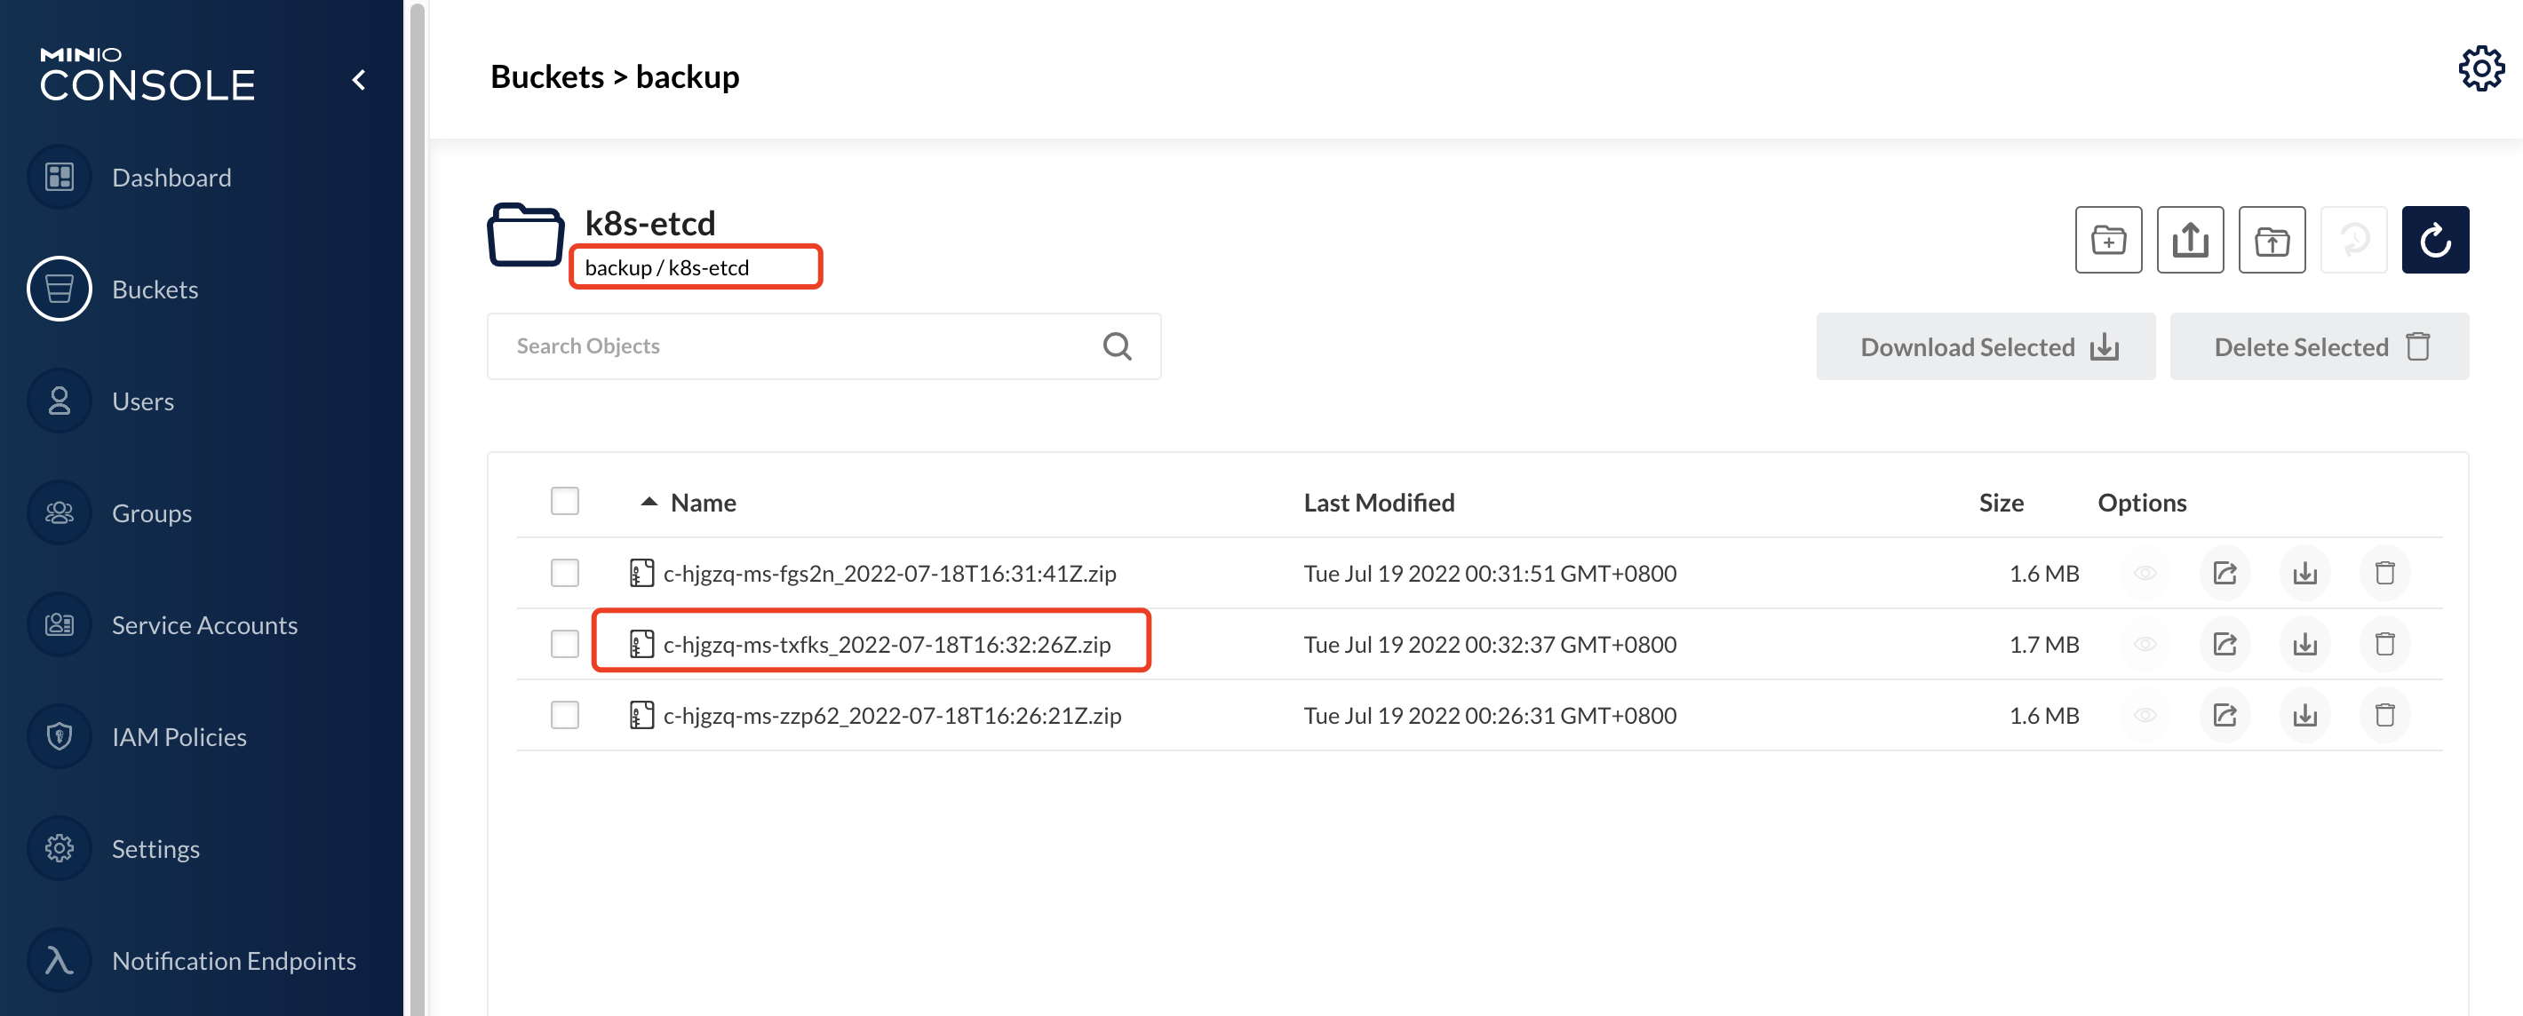Download the txfks zip file
Viewport: 2523px width, 1016px height.
pyautogui.click(x=2304, y=644)
